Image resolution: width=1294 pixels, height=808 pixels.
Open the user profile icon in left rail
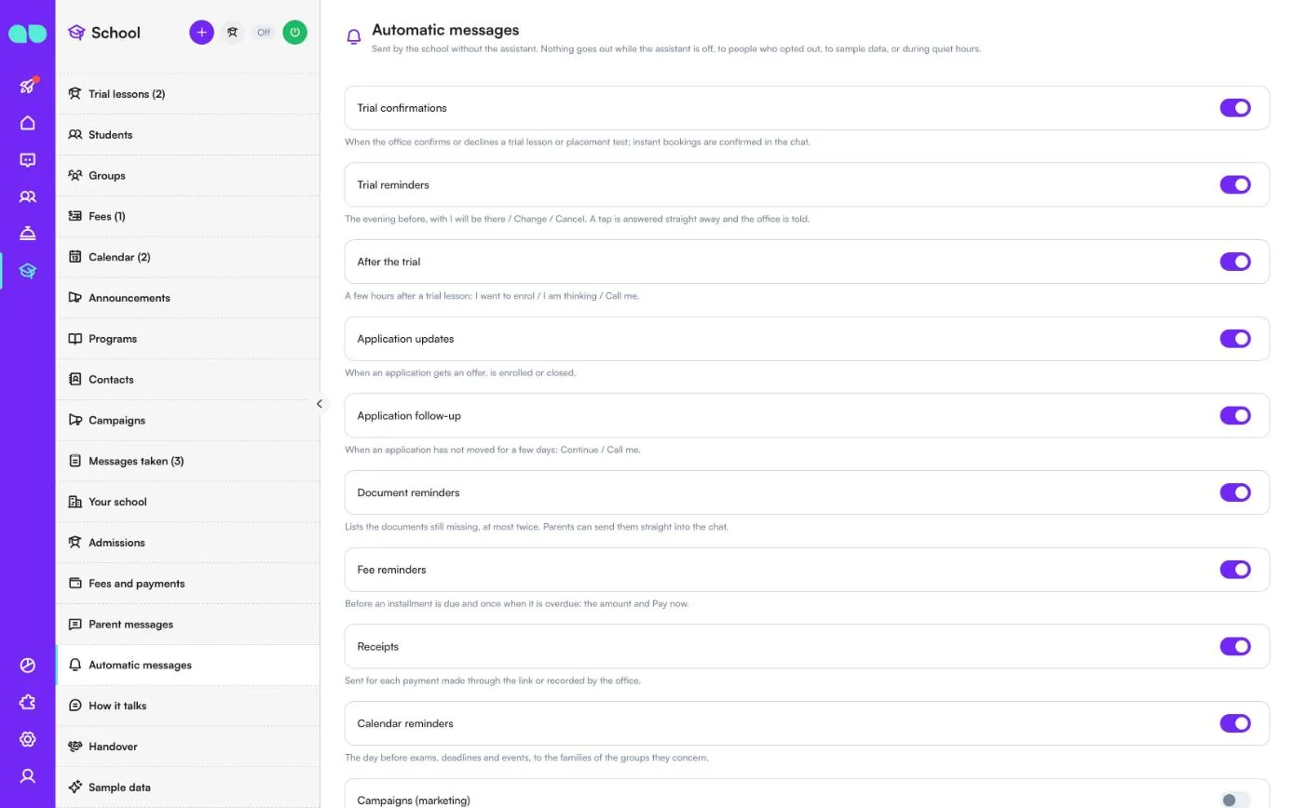[x=28, y=775]
